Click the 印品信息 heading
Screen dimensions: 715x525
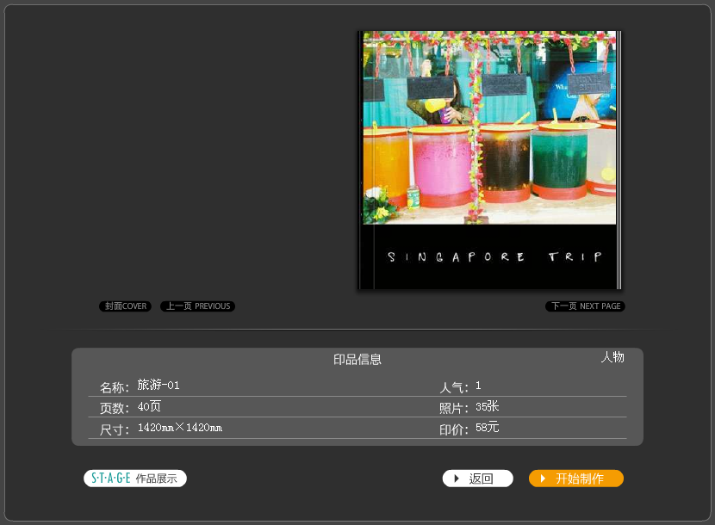(357, 360)
